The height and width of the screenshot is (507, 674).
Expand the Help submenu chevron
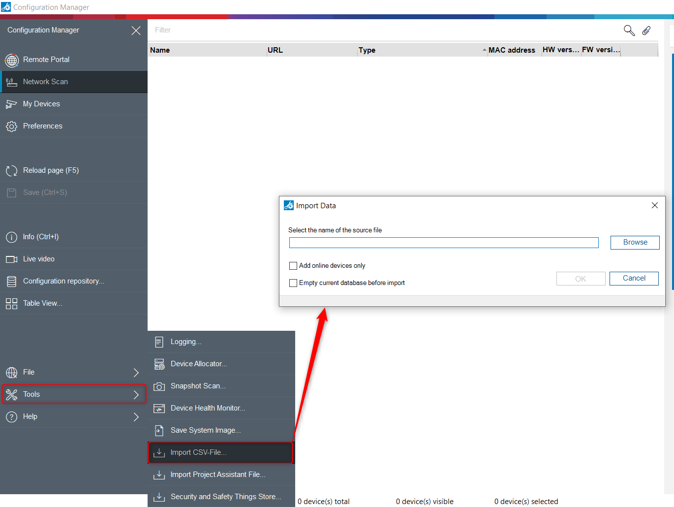136,417
